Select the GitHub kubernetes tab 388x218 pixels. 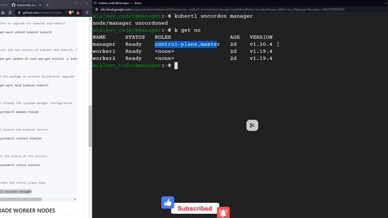click(26, 5)
